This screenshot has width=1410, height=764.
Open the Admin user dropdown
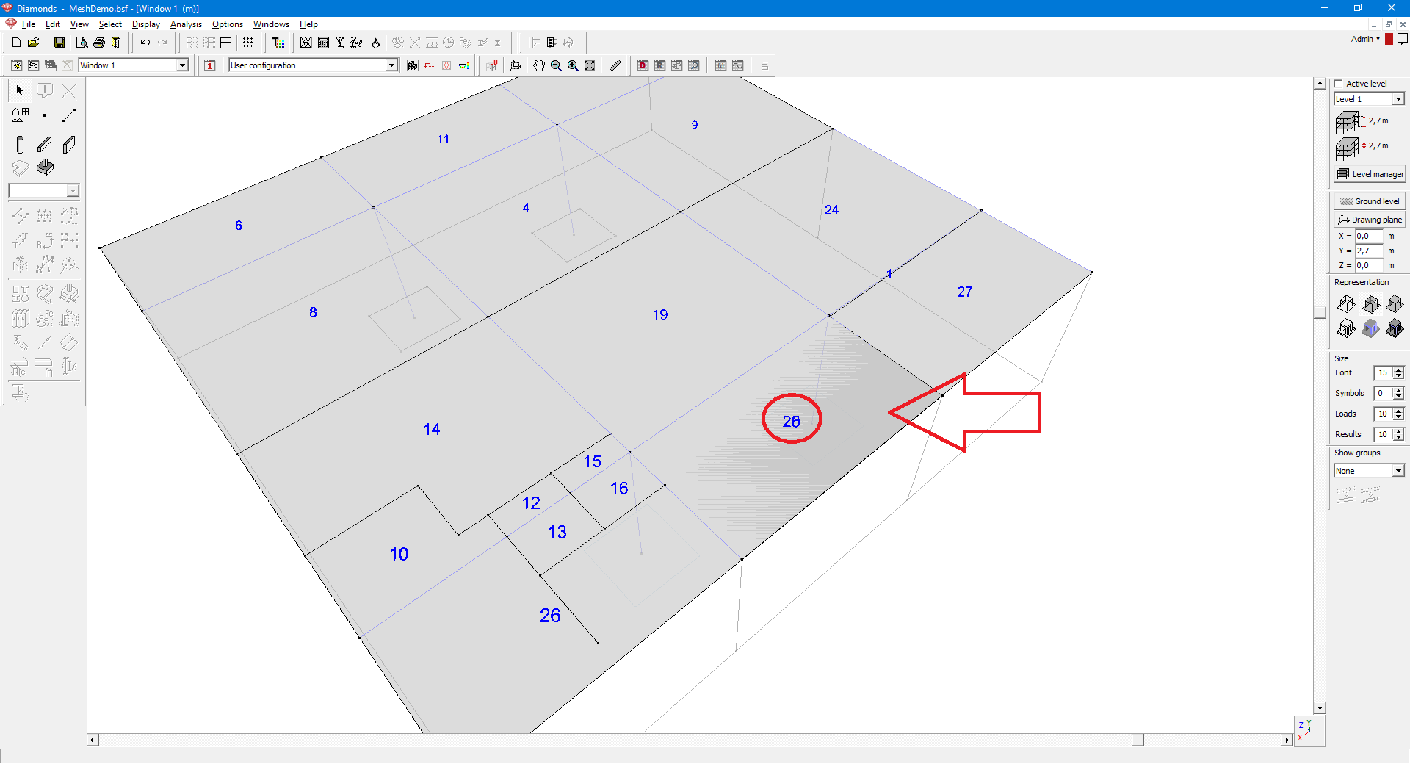click(x=1365, y=39)
